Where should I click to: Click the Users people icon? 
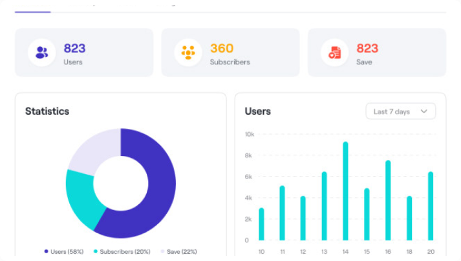click(42, 53)
